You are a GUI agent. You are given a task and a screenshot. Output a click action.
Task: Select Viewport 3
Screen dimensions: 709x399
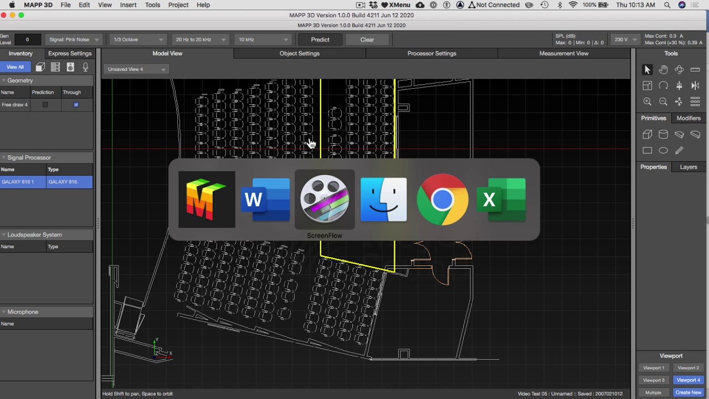pyautogui.click(x=654, y=380)
